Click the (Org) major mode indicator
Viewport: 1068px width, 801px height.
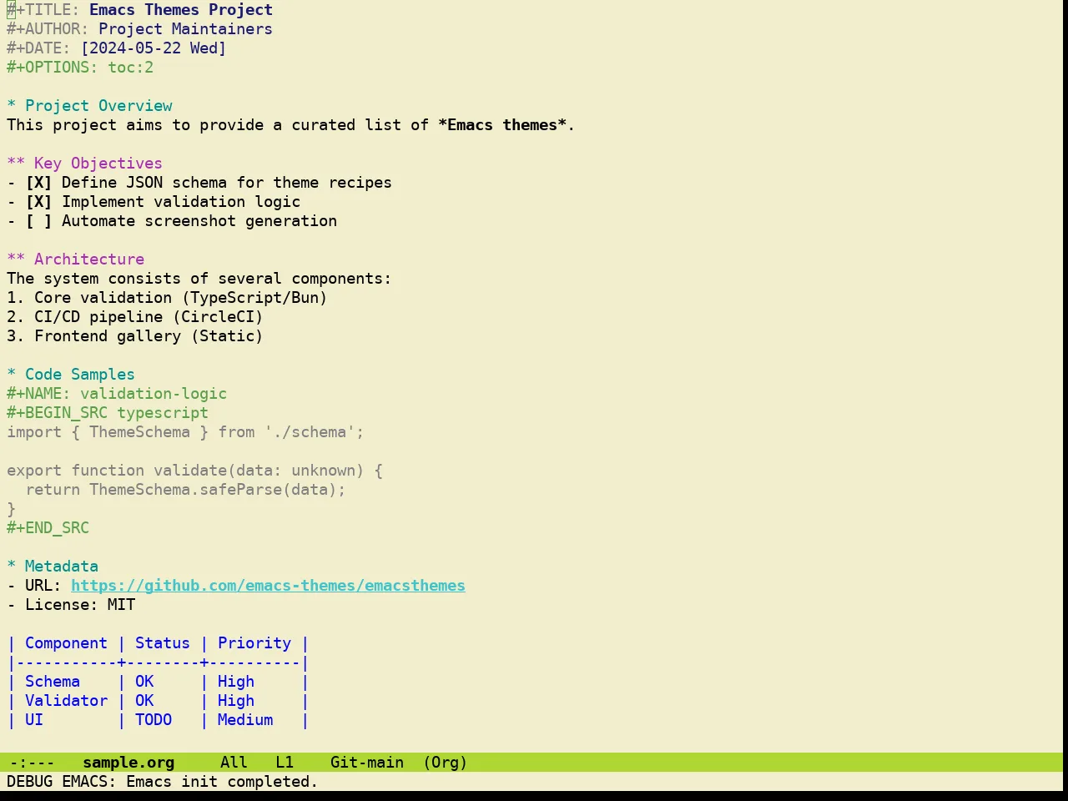(x=446, y=763)
